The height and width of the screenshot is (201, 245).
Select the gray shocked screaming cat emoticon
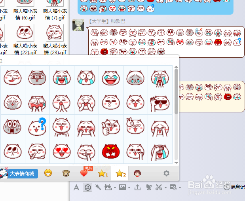[13, 127]
